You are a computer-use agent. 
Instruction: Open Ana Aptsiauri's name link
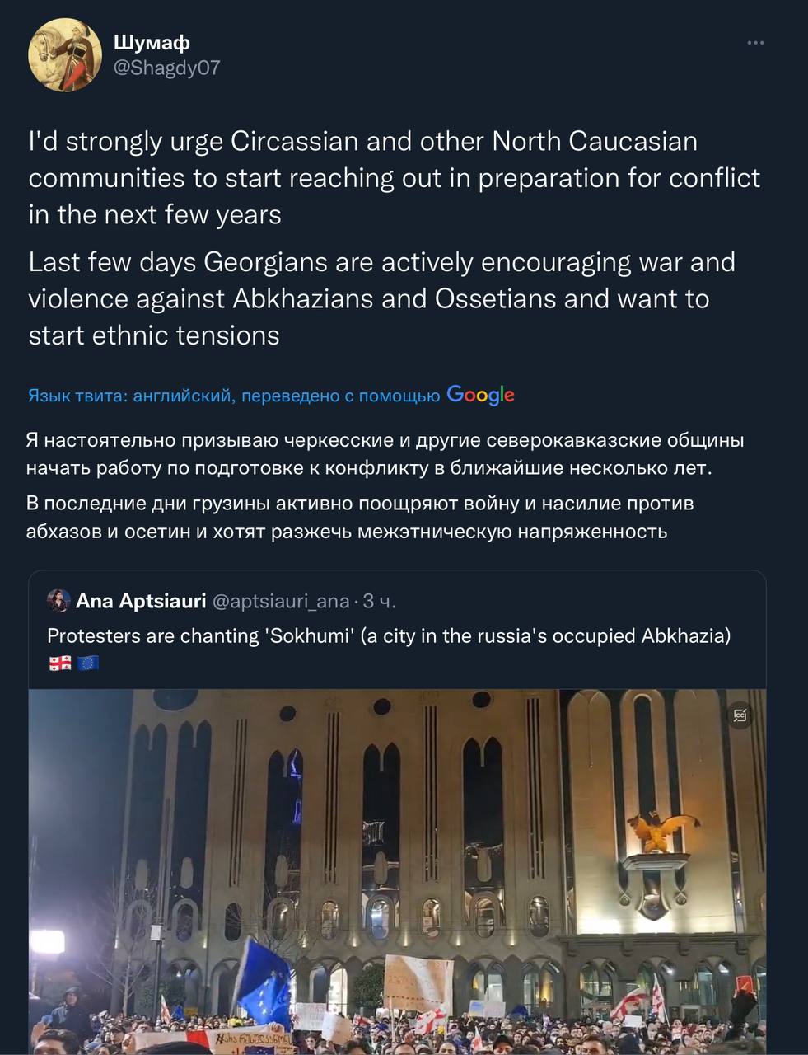pyautogui.click(x=141, y=601)
